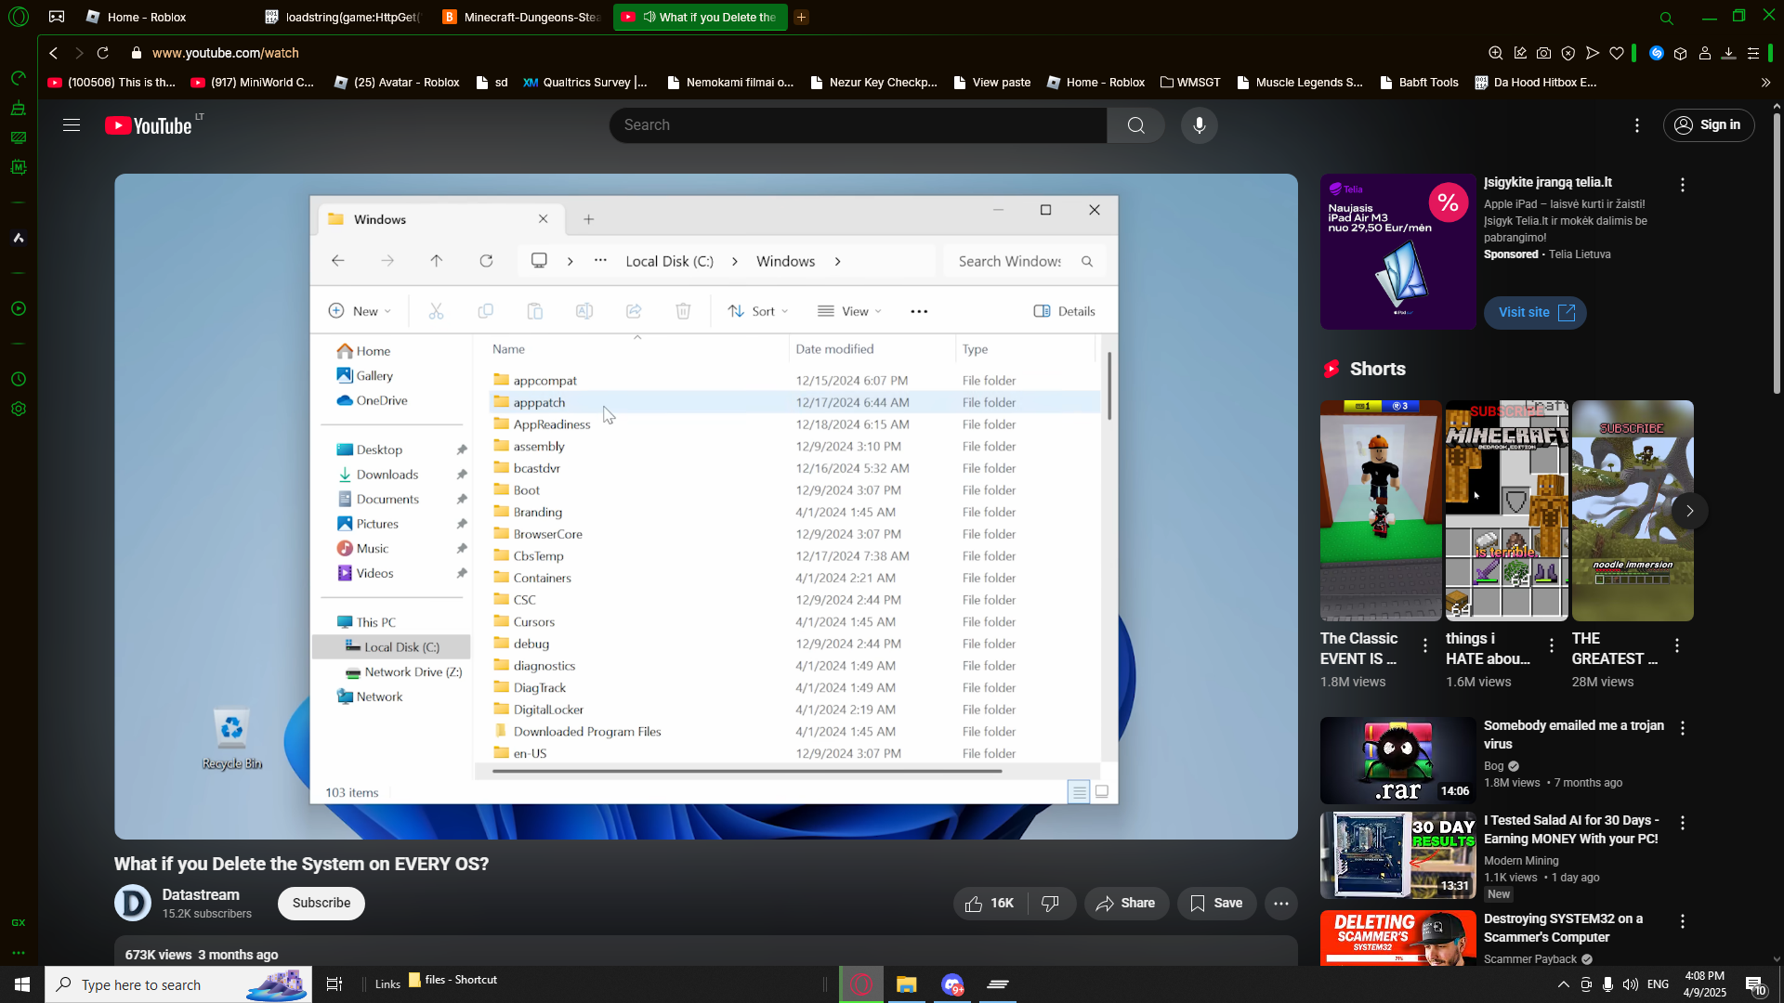The height and width of the screenshot is (1003, 1784).
Task: Mute the tab via speaker icon on active tab
Action: [649, 17]
